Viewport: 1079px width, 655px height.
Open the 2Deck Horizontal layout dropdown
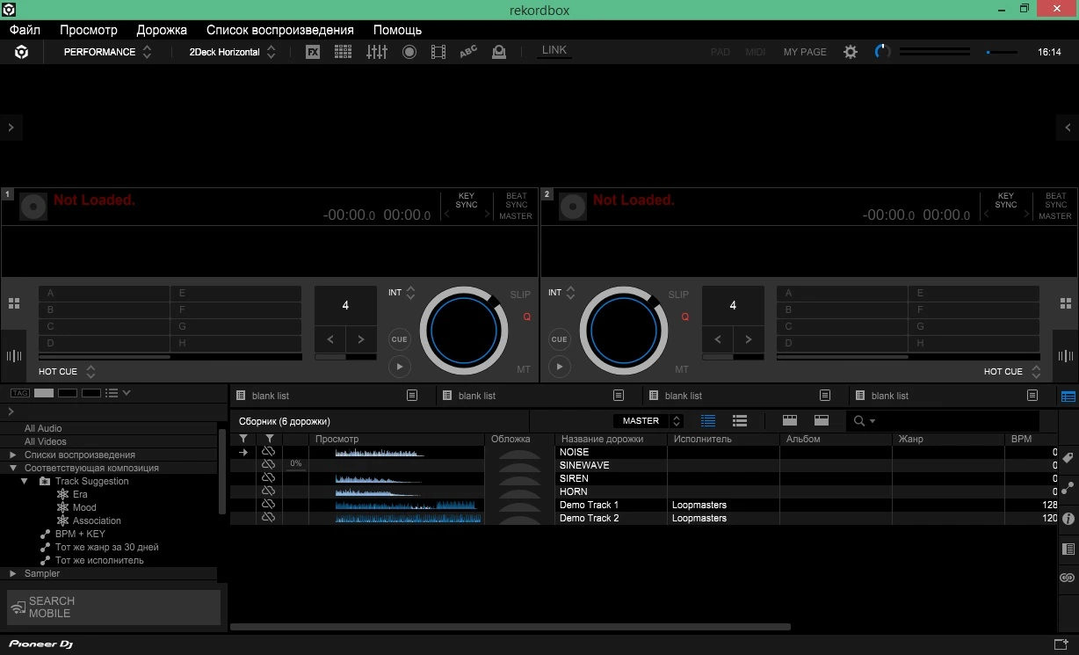coord(232,52)
